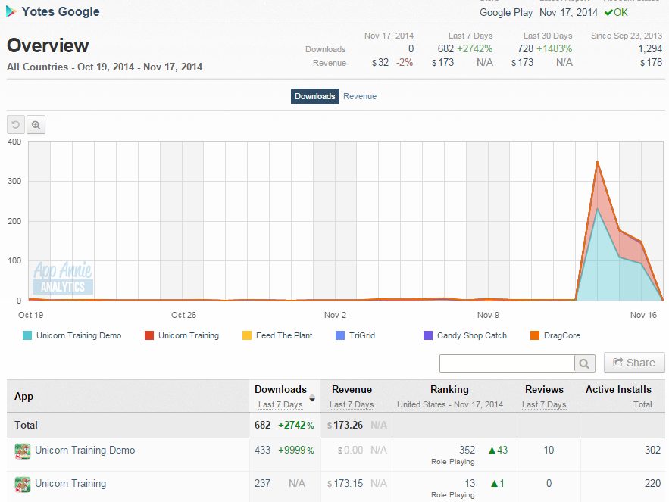Switch to the Revenue tab
This screenshot has width=669, height=502.
[360, 96]
